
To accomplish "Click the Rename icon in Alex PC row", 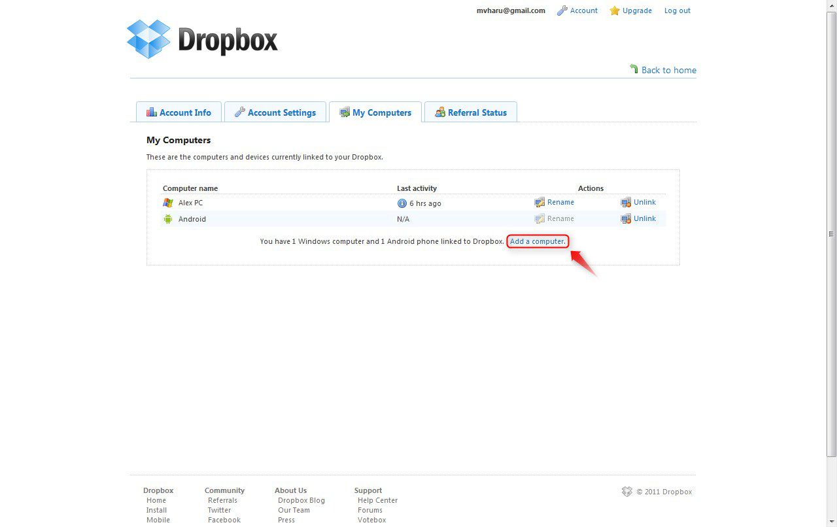I will point(539,202).
